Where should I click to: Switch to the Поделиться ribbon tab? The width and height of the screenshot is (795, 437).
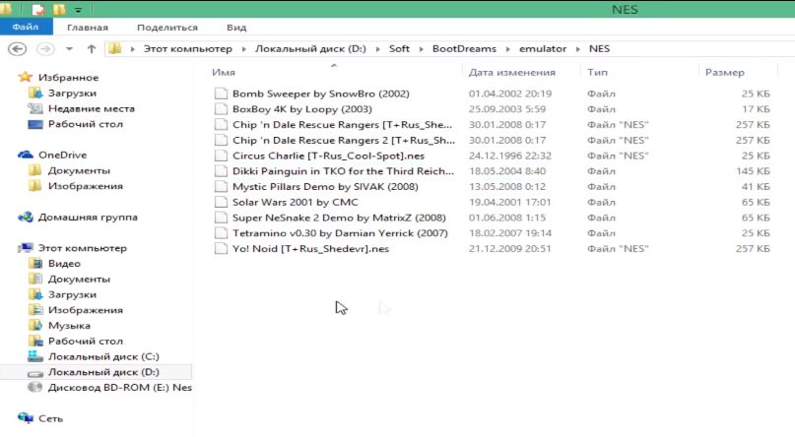point(167,28)
